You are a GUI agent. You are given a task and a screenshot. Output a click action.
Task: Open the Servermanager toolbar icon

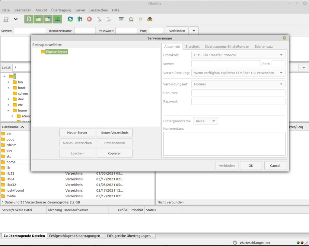tap(6, 19)
